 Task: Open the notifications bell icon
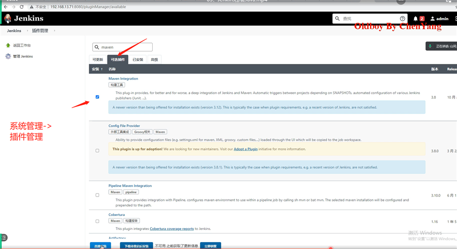tap(415, 18)
